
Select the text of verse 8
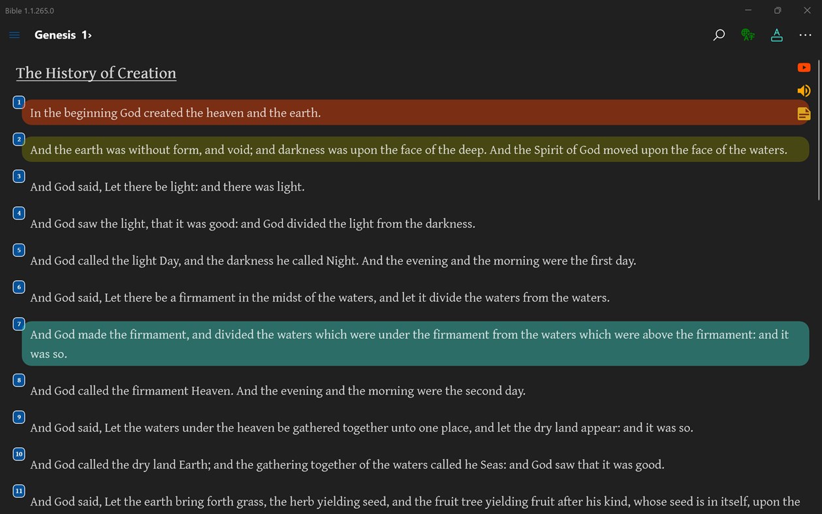tap(277, 391)
